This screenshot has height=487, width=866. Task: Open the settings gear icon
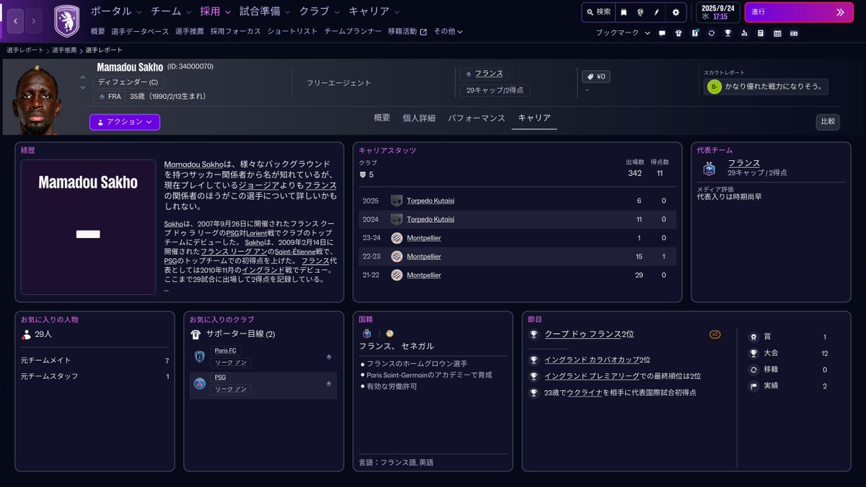coord(675,12)
